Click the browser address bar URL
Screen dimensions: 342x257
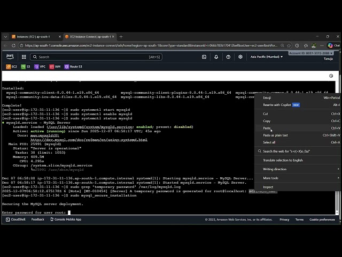(x=151, y=46)
